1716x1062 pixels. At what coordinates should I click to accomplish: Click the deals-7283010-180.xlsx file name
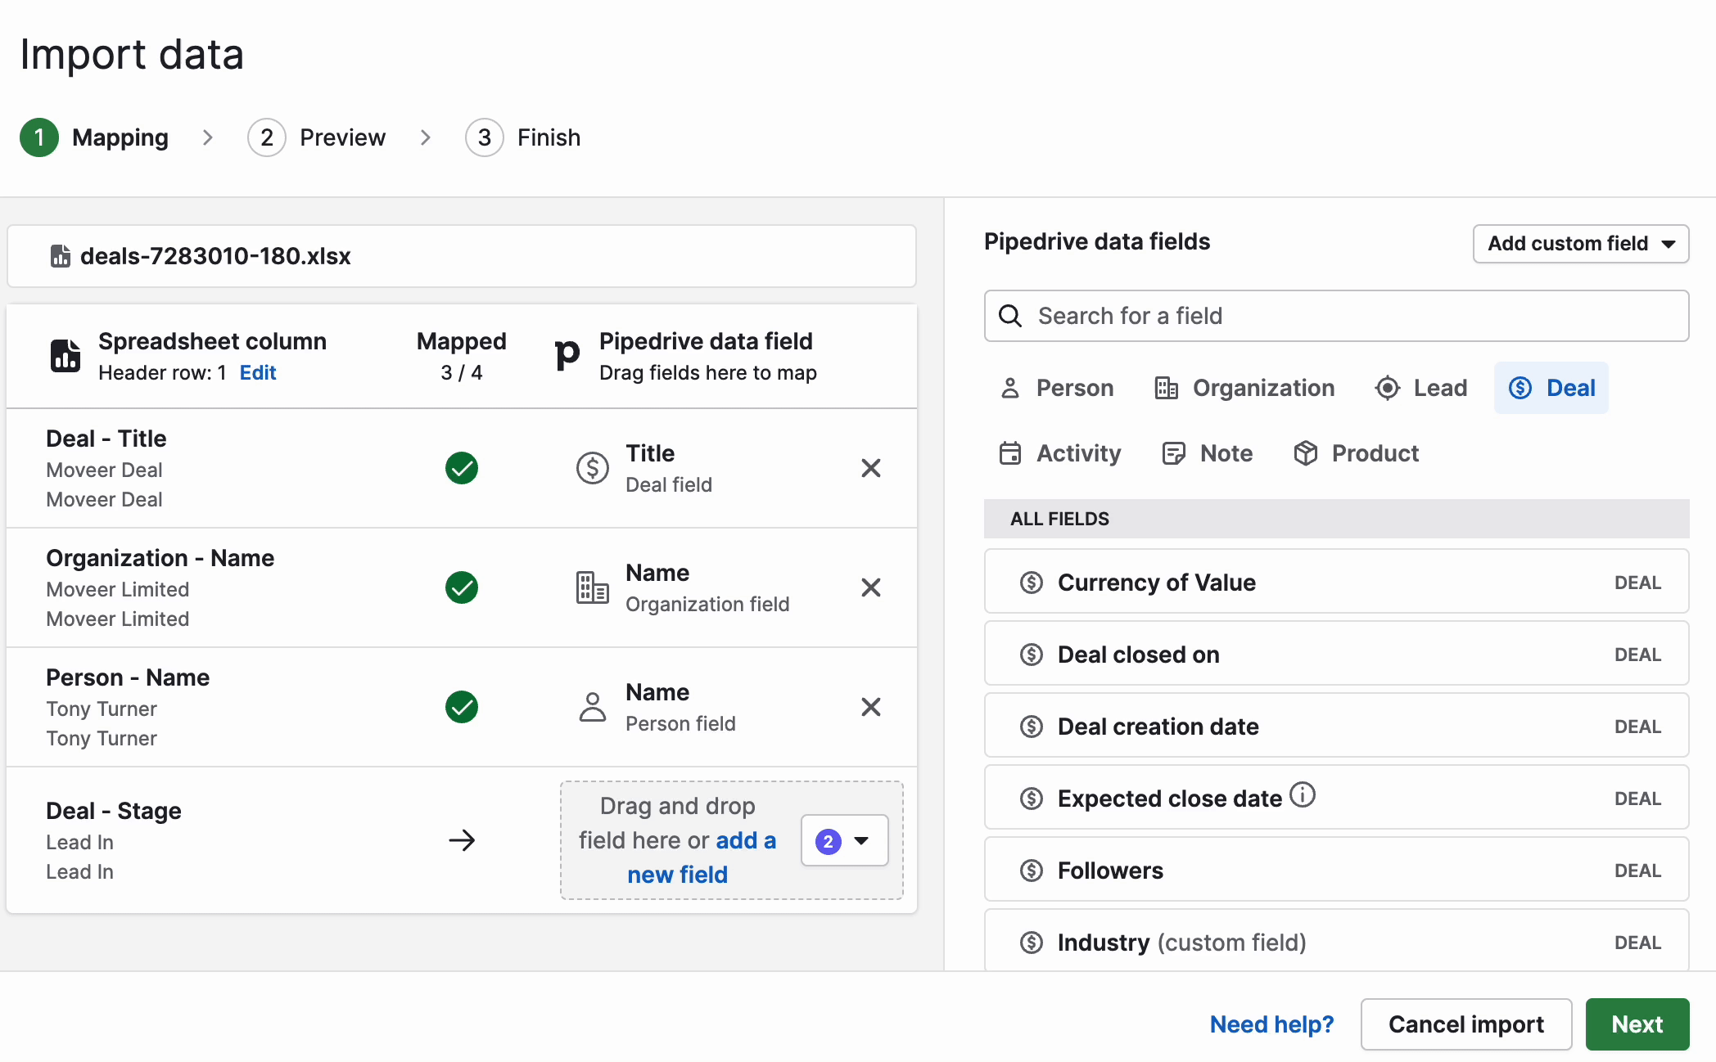point(215,256)
